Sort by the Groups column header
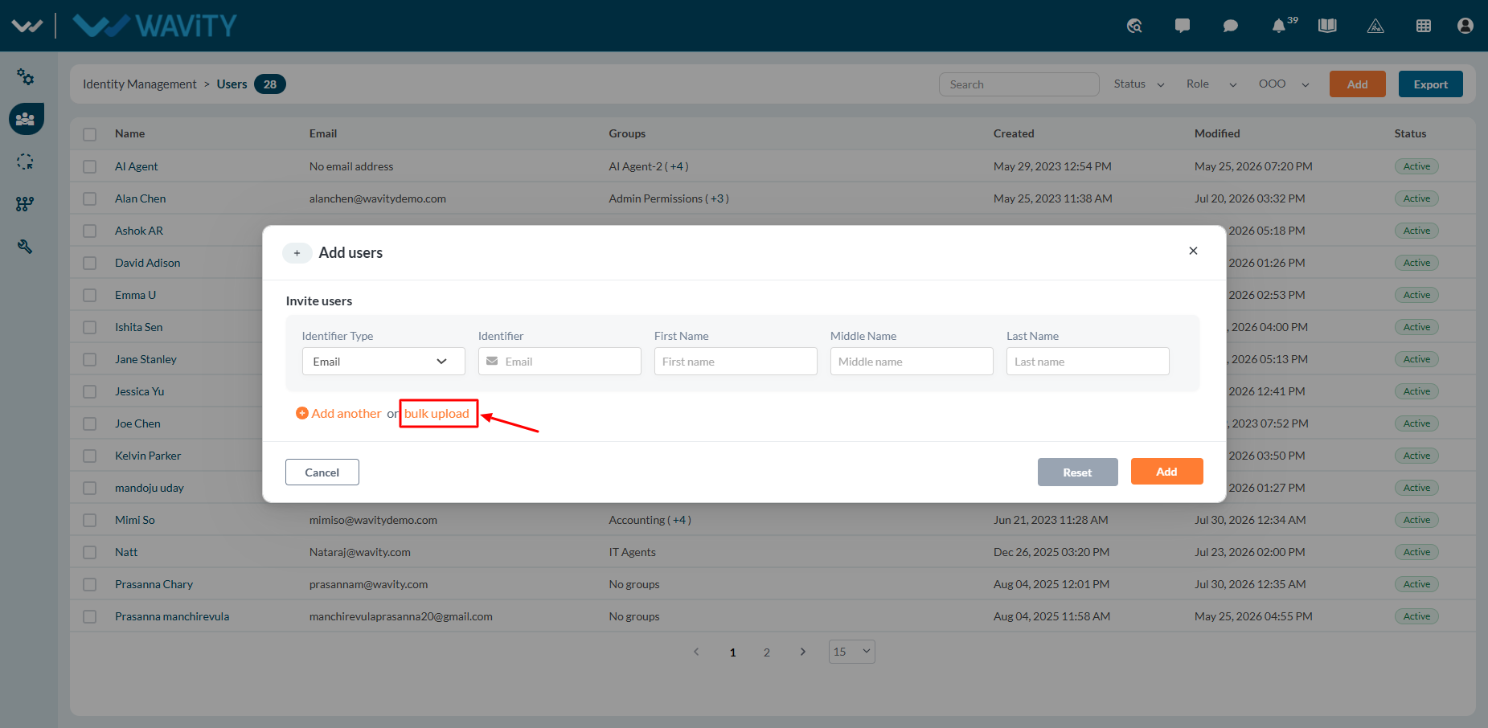1488x728 pixels. point(627,133)
